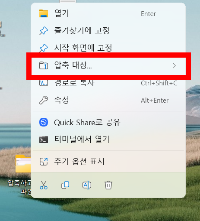
Task: Choose 시작 화면에 고정 menu entry
Action: (x=108, y=48)
